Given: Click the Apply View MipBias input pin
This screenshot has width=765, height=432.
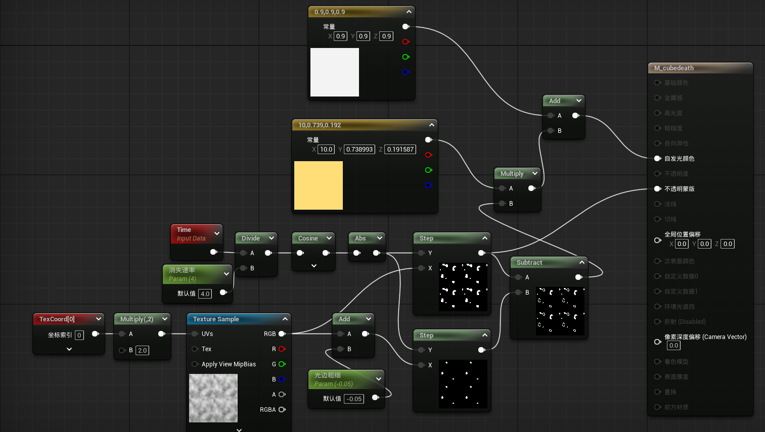Looking at the screenshot, I should click(x=195, y=364).
